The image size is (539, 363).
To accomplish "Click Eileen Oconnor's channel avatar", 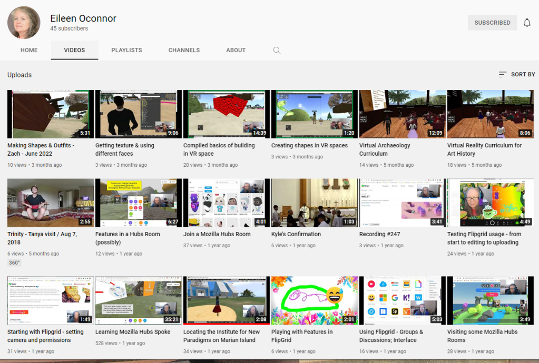I will [24, 23].
